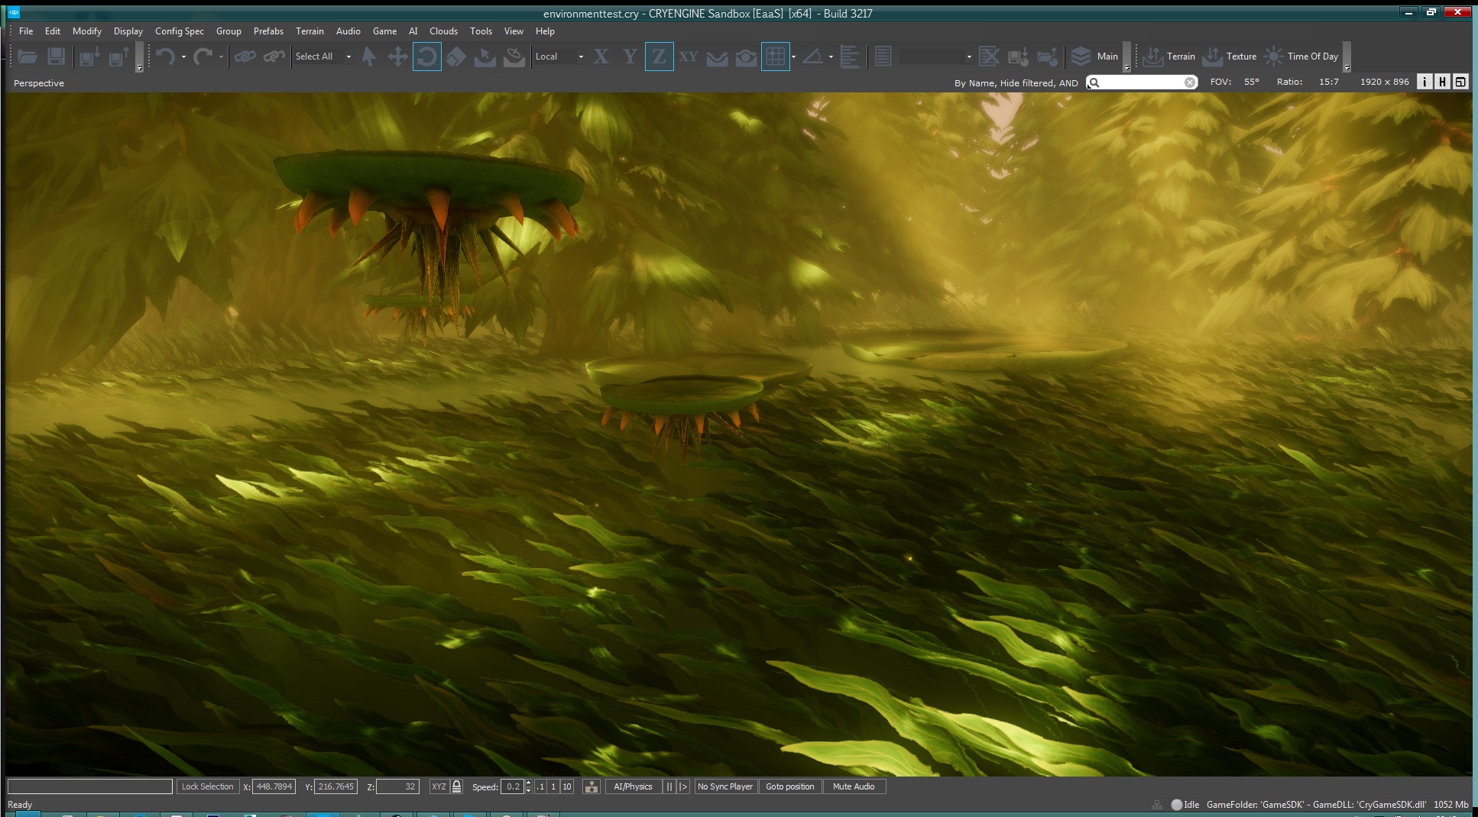This screenshot has height=817, width=1478.
Task: Select the arrow Select tool
Action: pos(368,57)
